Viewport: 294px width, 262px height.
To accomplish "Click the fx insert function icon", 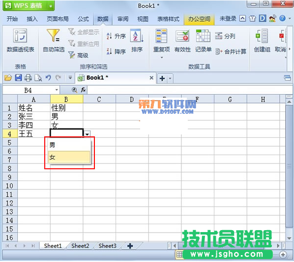I will coord(83,90).
